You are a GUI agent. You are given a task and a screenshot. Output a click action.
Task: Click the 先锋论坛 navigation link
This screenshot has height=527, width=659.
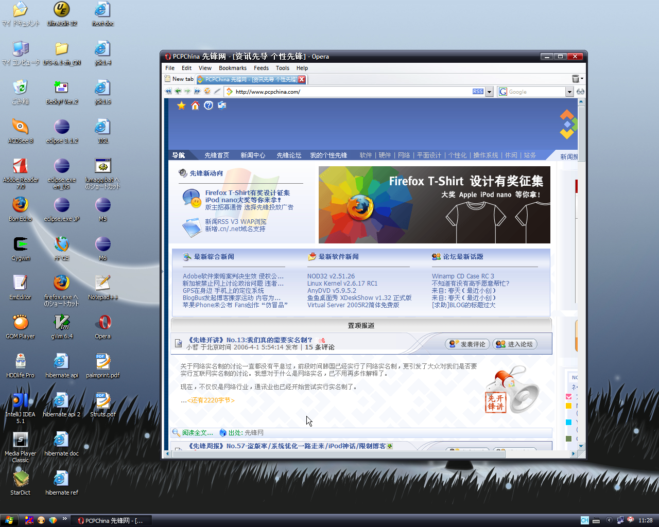point(289,155)
